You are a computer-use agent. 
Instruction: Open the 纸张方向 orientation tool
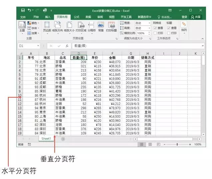tap(58, 26)
